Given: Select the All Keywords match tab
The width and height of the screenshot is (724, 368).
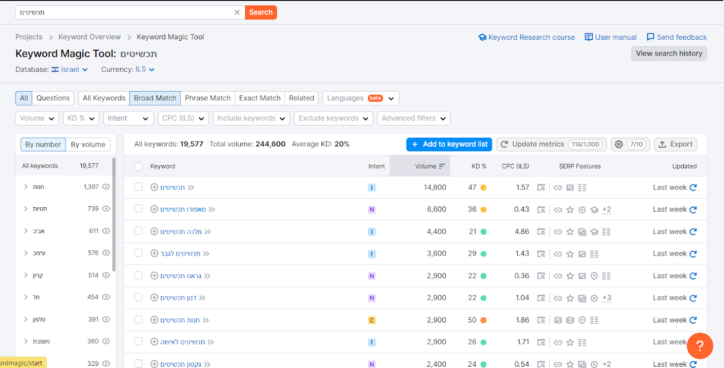Looking at the screenshot, I should pos(104,98).
